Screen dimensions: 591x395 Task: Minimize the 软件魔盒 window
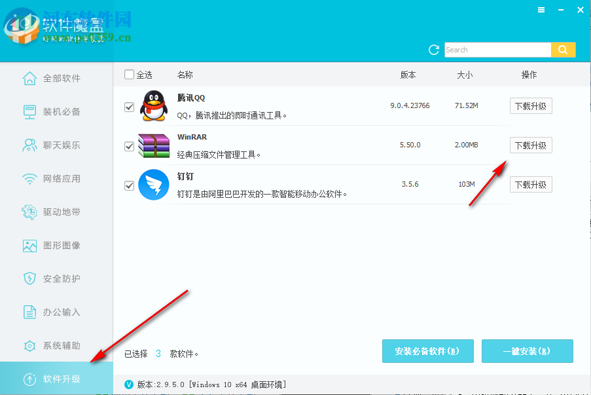(561, 10)
